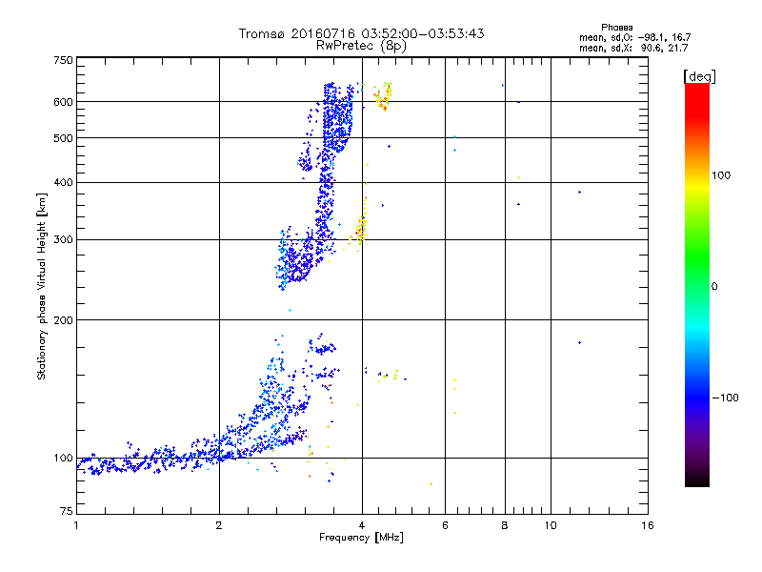Click the 'mean, sd,O: -98.1, 16.7' text
Image resolution: width=762 pixels, height=572 pixels.
(634, 37)
